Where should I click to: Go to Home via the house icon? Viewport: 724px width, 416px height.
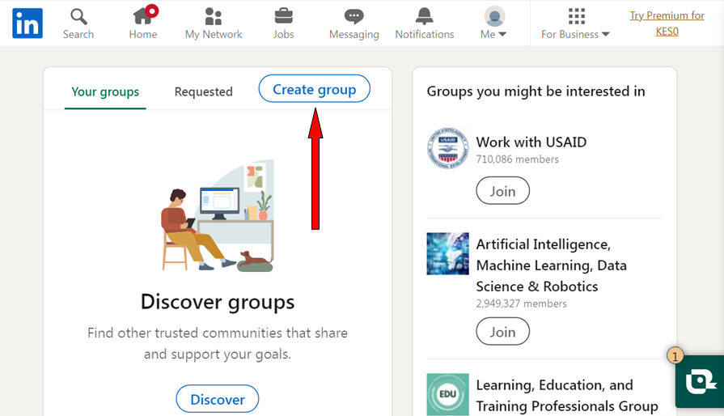tap(142, 17)
